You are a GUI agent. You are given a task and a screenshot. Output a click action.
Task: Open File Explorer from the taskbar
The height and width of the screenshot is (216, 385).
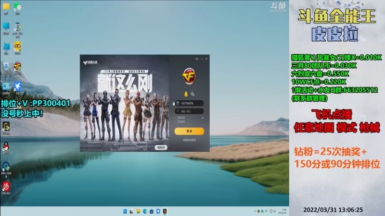[x=138, y=211]
